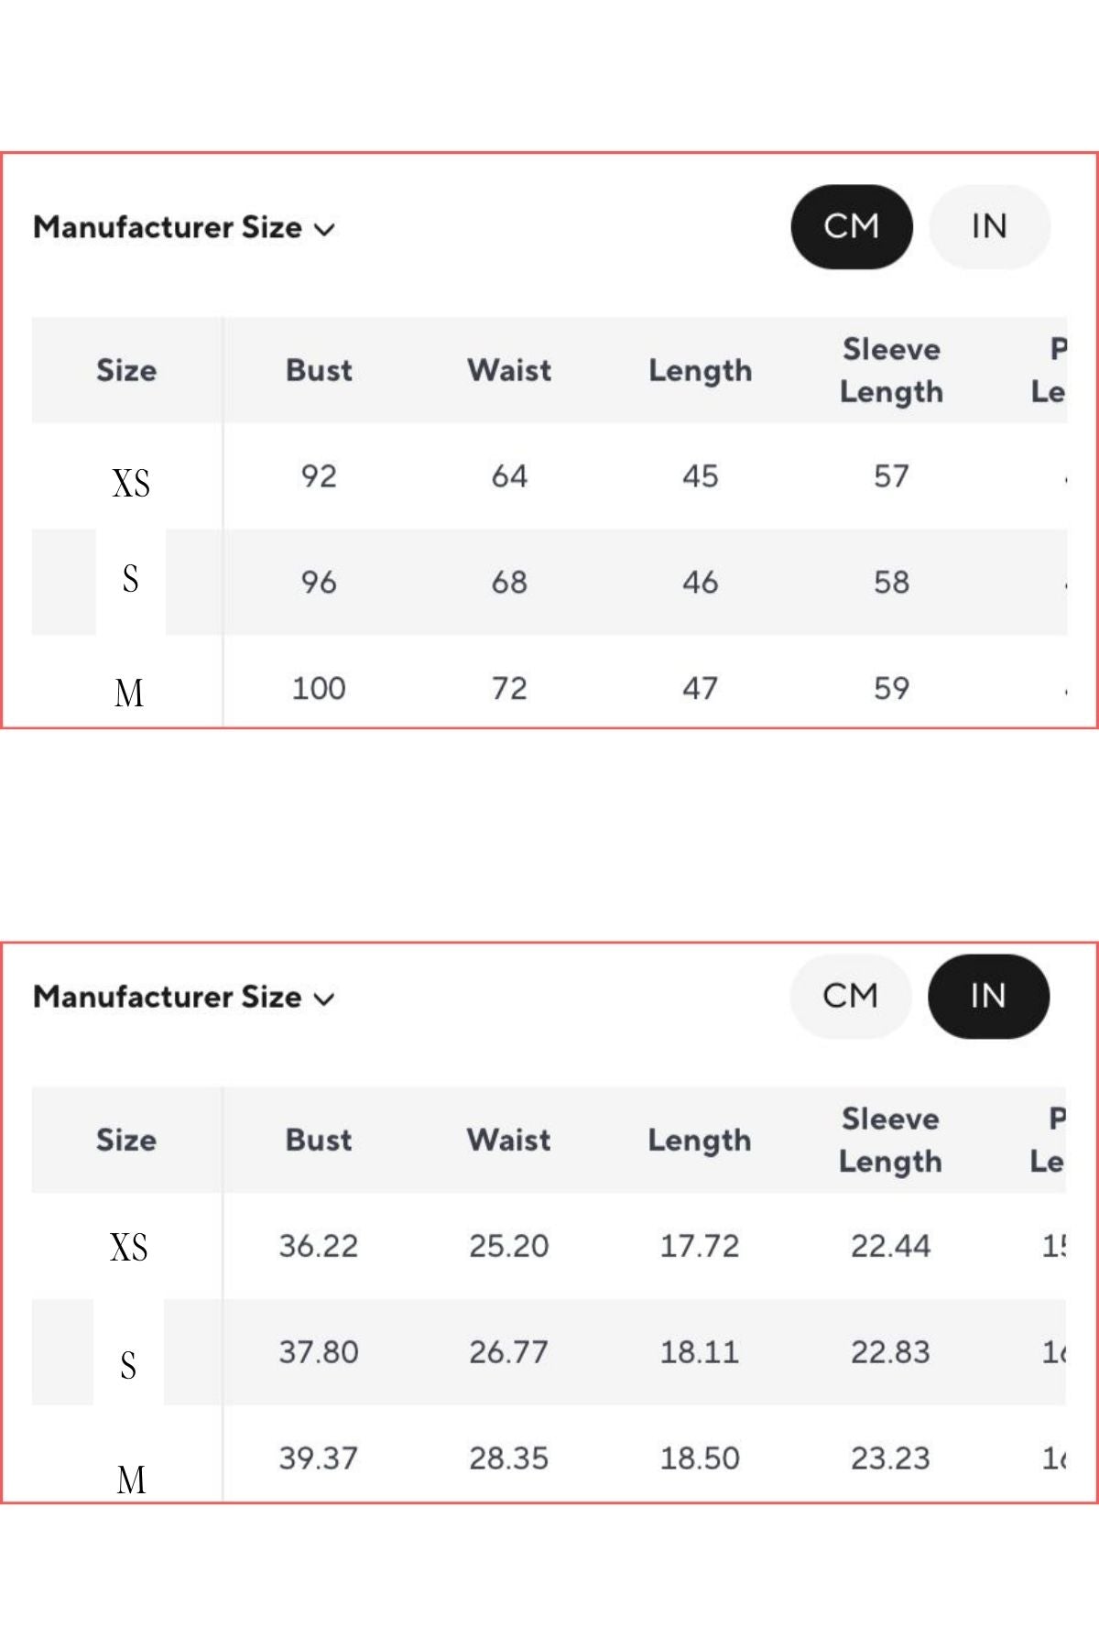Click the Waist column header in the inch table
The width and height of the screenshot is (1099, 1649).
[x=509, y=1140]
